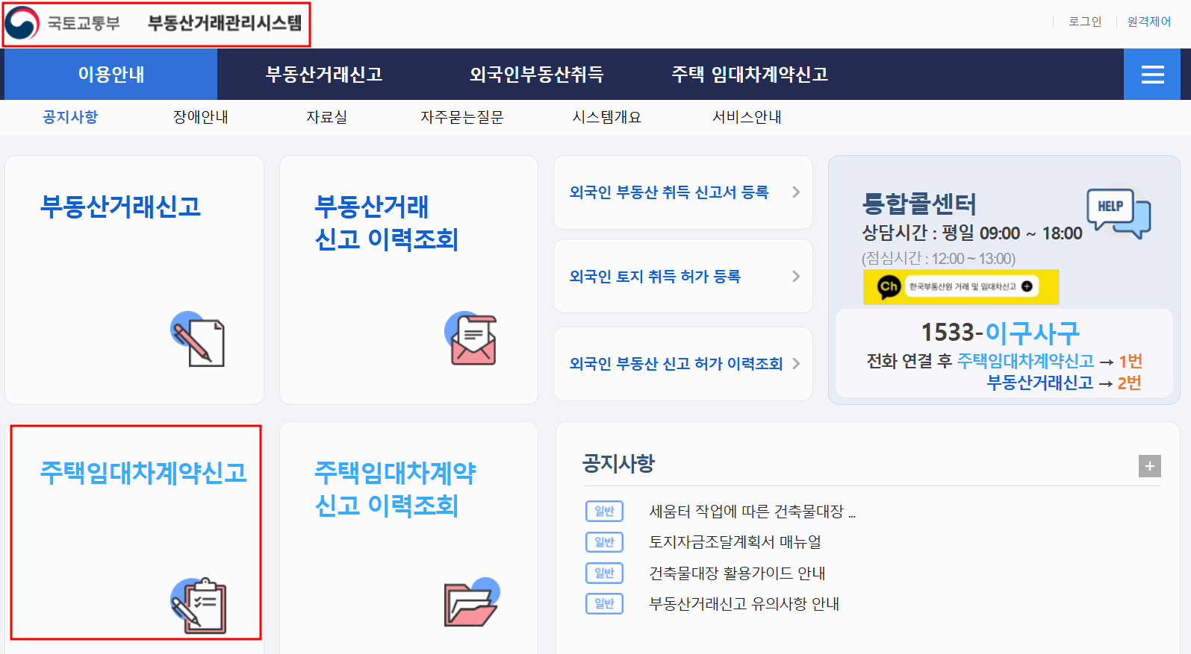This screenshot has width=1191, height=654.
Task: Select the 부동산거래신고 main menu
Action: coord(324,75)
